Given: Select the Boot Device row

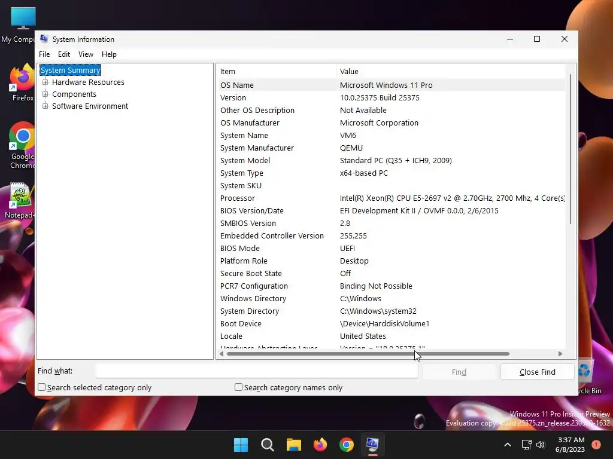Looking at the screenshot, I should (392, 323).
